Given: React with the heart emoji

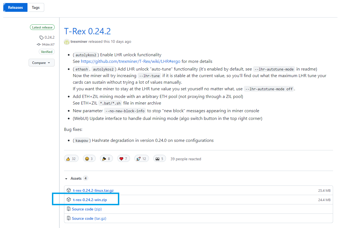Looking at the screenshot, I should [124, 159].
